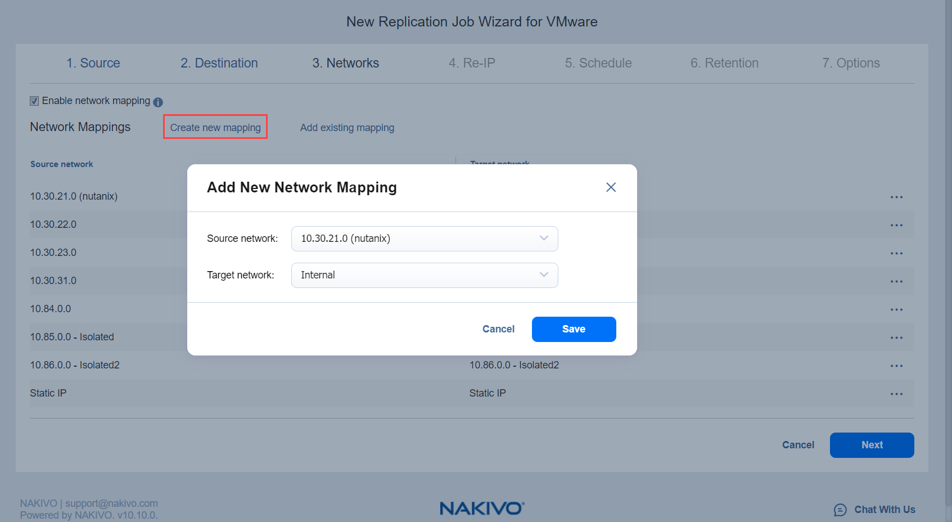Viewport: 952px width, 522px height.
Task: Open three-dot menu for 10.30.23.0 row
Action: (896, 253)
